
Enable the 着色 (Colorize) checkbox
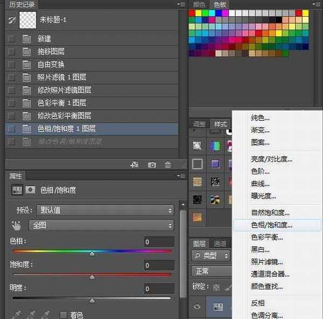pyautogui.click(x=64, y=315)
